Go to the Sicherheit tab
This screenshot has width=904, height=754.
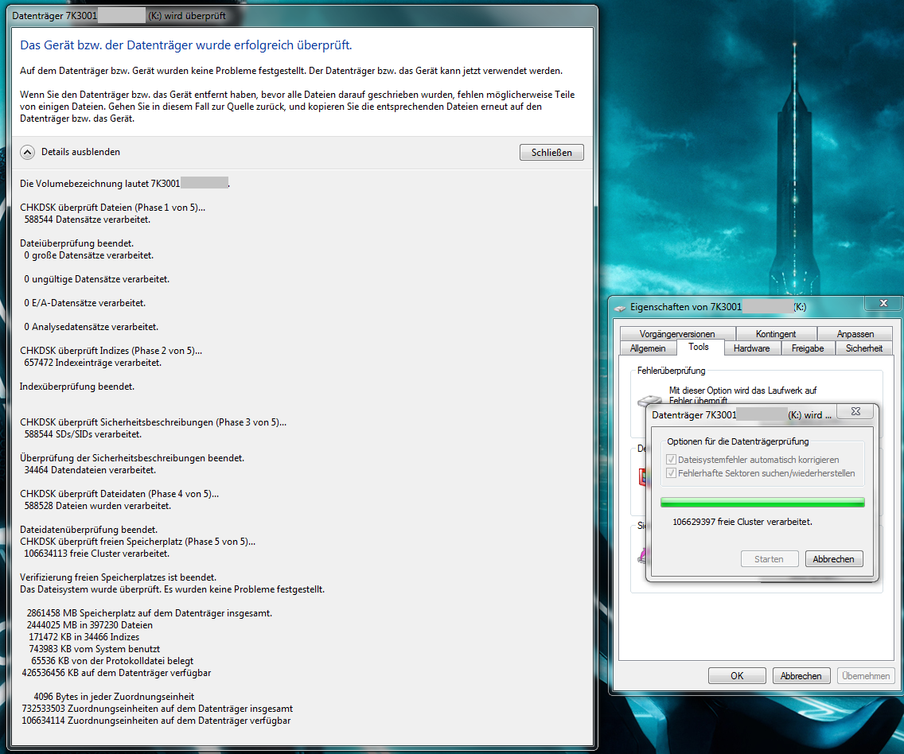(x=863, y=348)
